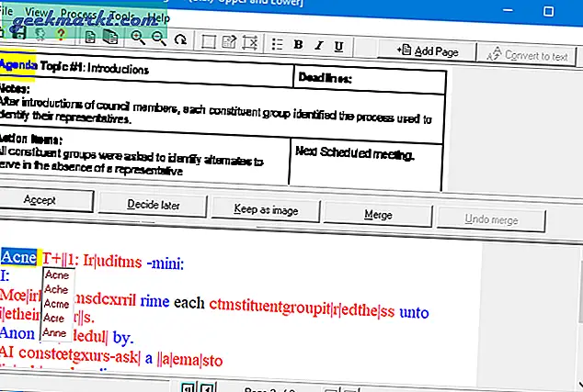
Task: Rotate the page with the rotate icon
Action: coord(181,39)
